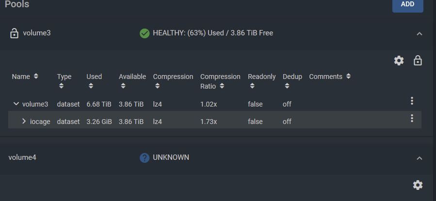Viewport: 436px width, 201px height.
Task: Open the three-dot menu for iocage dataset
Action: [412, 118]
